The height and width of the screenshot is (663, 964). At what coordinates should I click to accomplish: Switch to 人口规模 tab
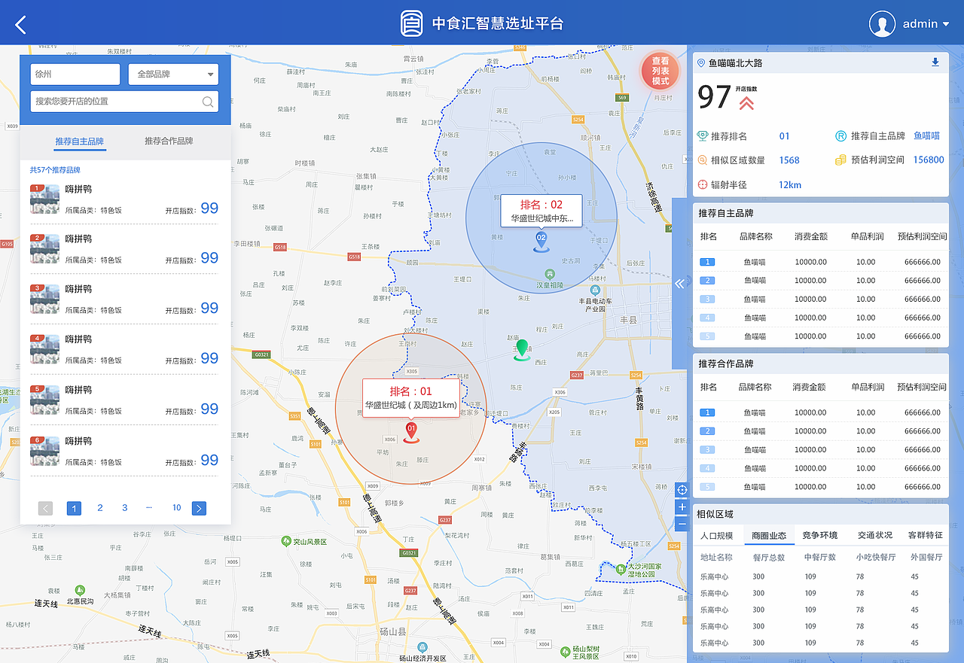tap(716, 536)
